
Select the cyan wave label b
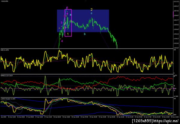(85, 34)
